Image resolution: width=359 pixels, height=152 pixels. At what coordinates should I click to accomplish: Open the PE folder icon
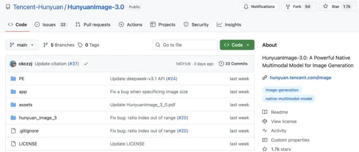(x=13, y=79)
